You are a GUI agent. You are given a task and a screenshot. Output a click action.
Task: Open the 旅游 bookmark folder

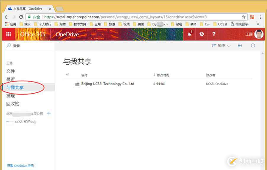(x=110, y=24)
